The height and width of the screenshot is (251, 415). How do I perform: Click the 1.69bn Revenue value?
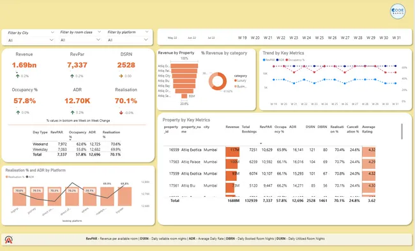(x=24, y=65)
